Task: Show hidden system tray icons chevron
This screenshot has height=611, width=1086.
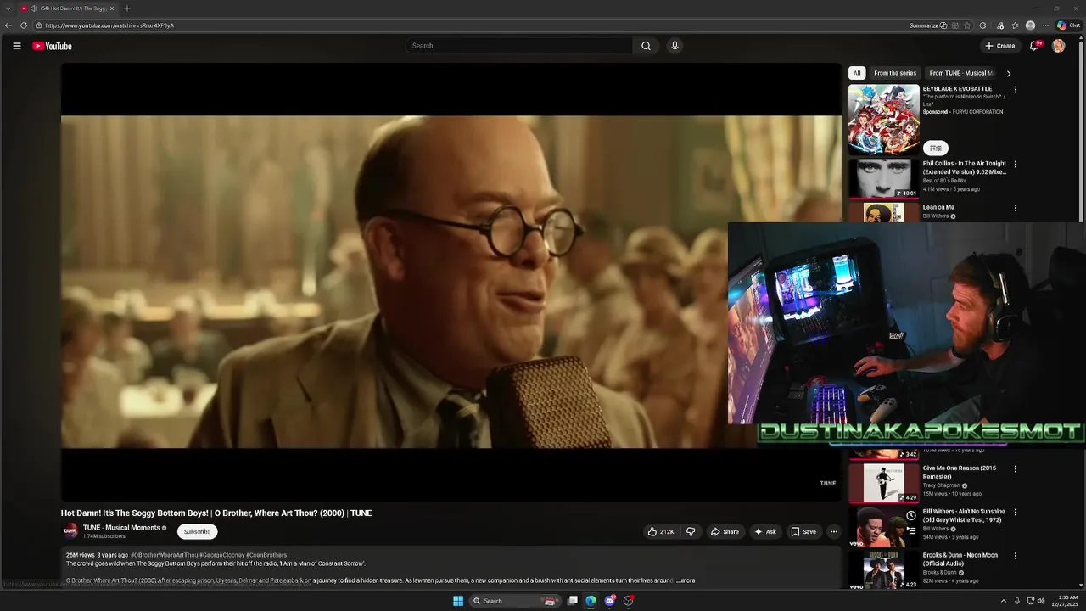Action: pos(1004,601)
